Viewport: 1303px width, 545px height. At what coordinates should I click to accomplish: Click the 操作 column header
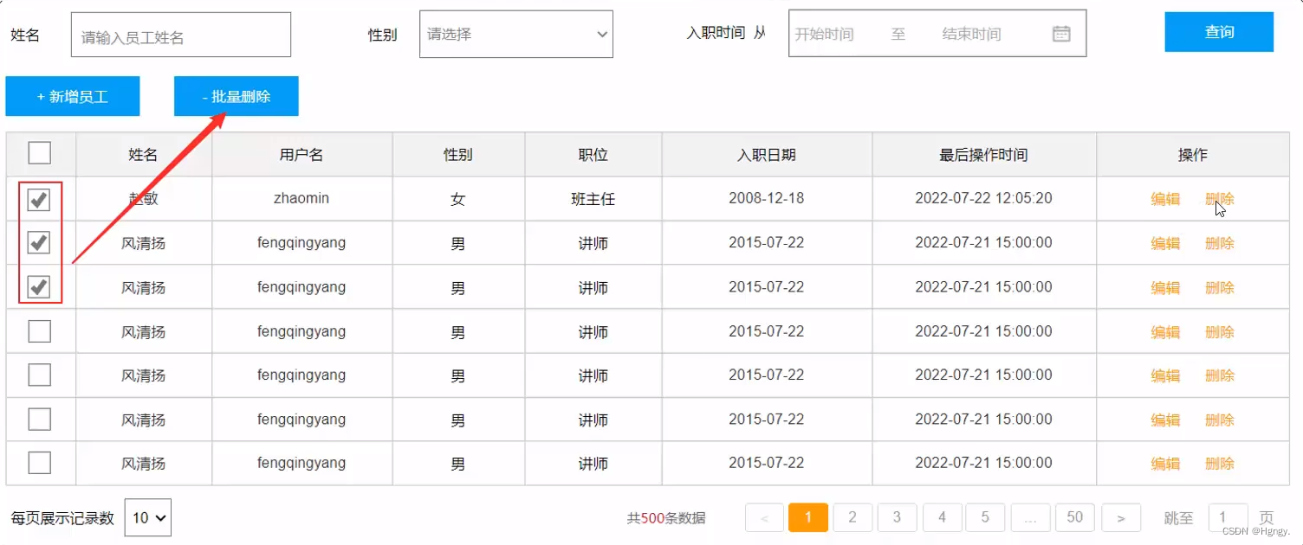pos(1193,155)
